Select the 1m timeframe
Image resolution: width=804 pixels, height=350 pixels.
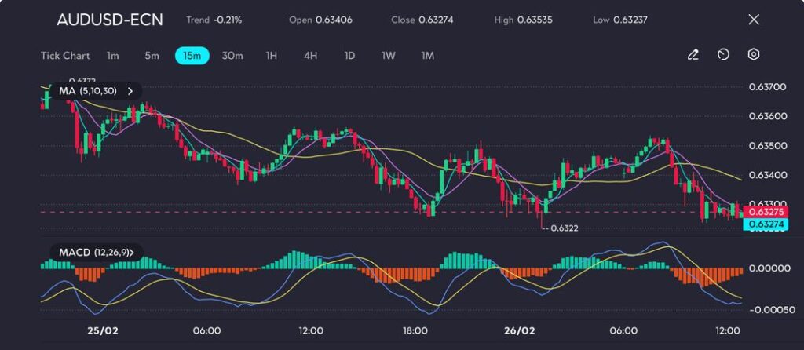click(x=113, y=56)
